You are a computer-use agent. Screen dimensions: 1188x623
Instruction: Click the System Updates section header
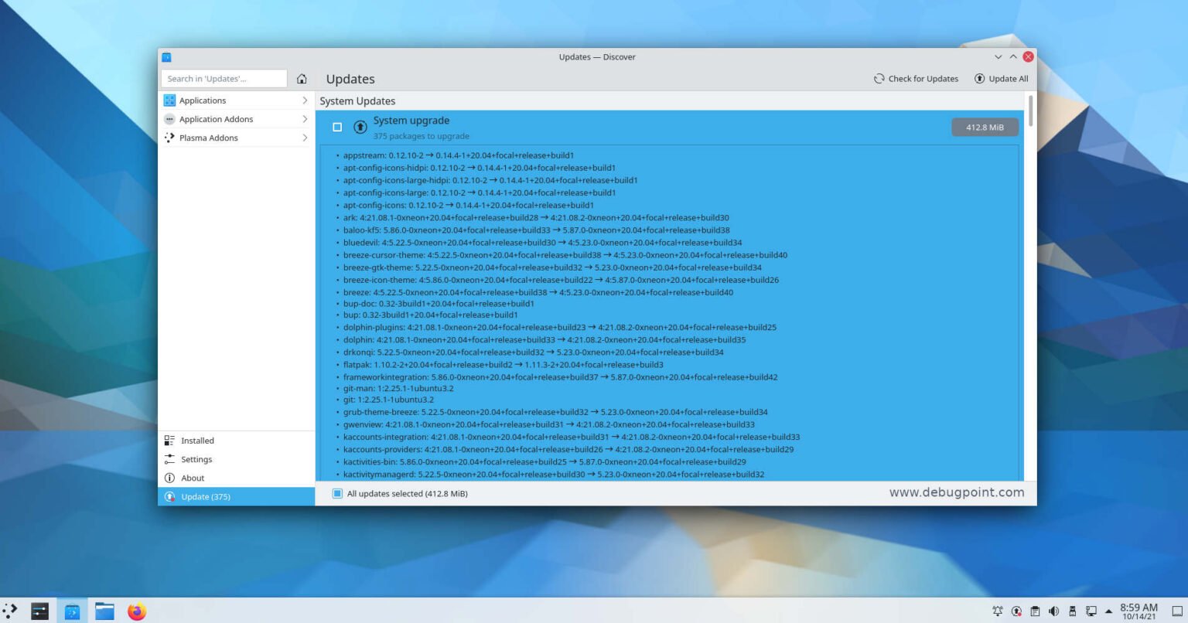(357, 101)
